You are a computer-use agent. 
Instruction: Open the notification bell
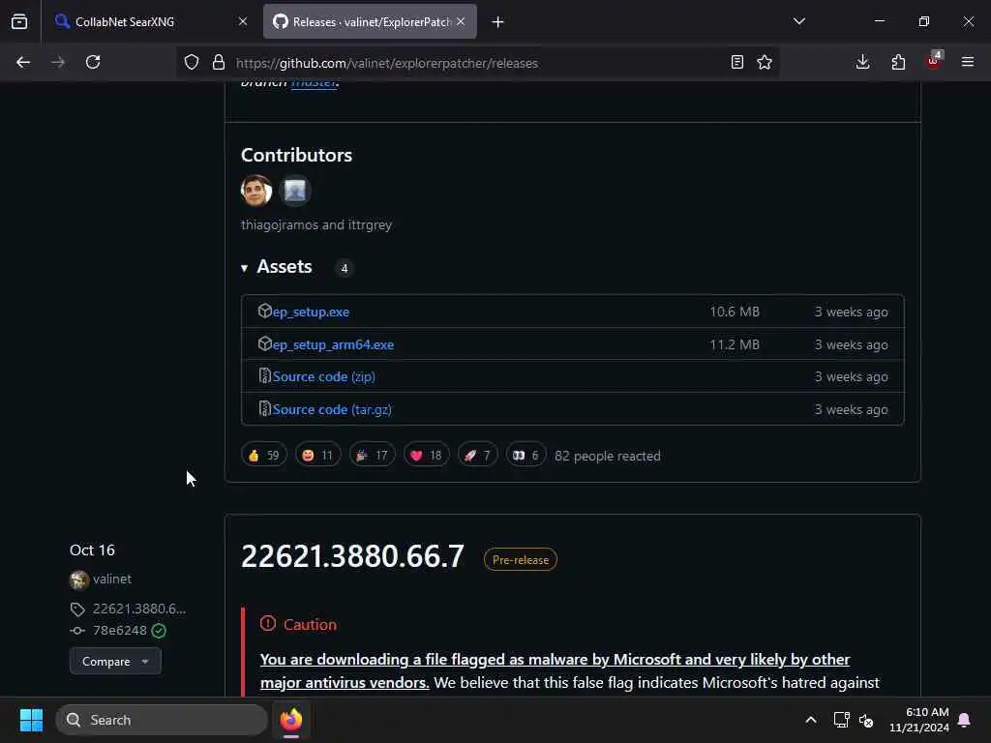coord(965,720)
